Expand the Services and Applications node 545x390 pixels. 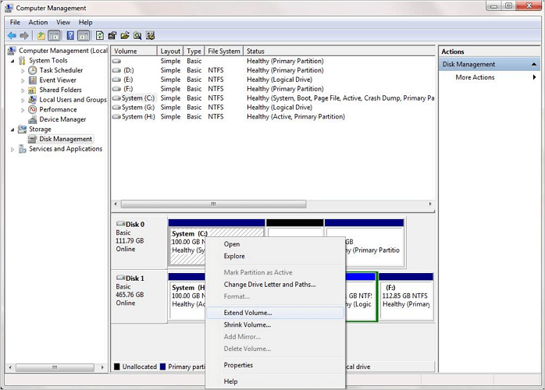click(13, 149)
